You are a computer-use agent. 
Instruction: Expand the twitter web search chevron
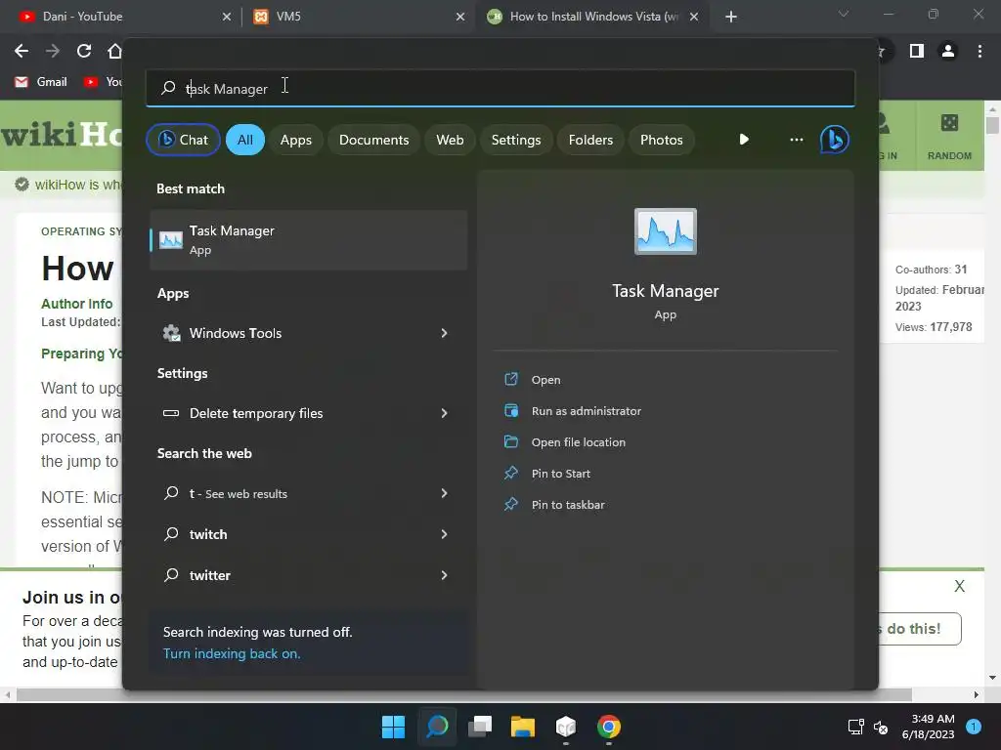[x=445, y=575]
